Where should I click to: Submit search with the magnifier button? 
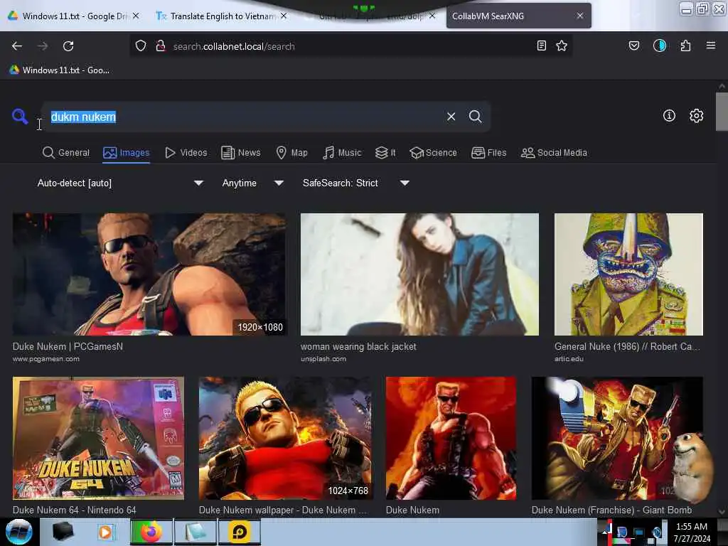(475, 117)
